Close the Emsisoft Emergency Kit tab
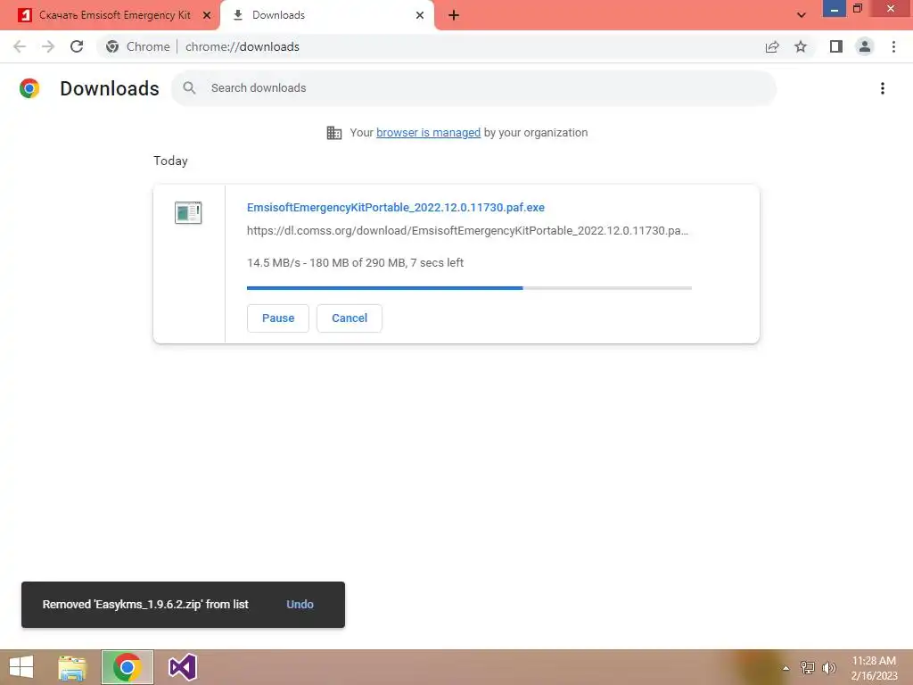Screen dimensions: 913x685 (207, 15)
